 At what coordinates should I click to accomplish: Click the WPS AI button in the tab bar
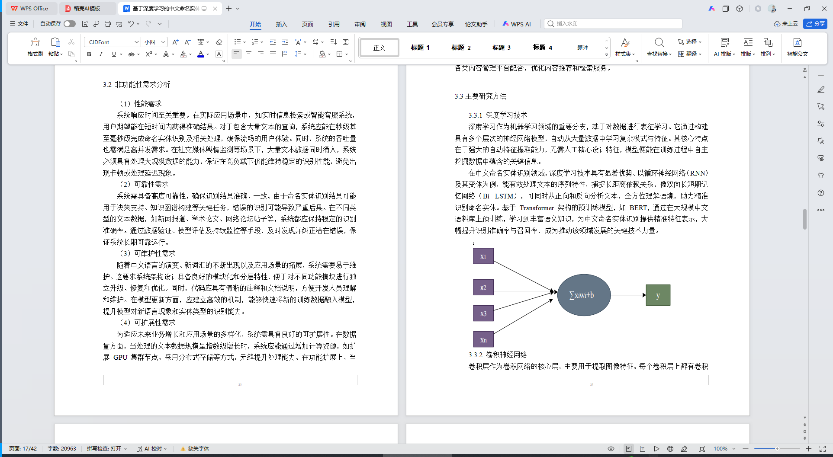517,24
